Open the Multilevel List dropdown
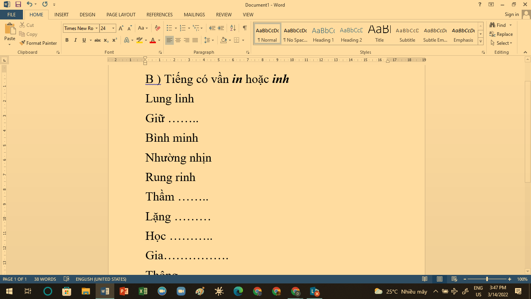 point(201,28)
